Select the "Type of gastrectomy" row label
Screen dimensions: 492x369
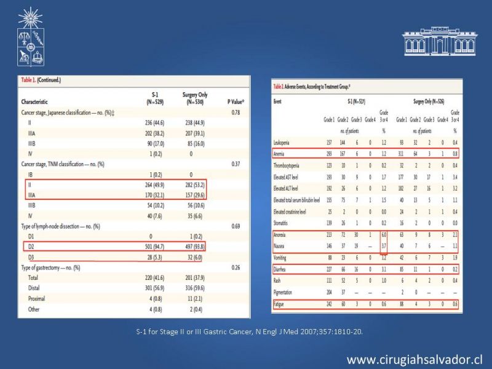(50, 268)
